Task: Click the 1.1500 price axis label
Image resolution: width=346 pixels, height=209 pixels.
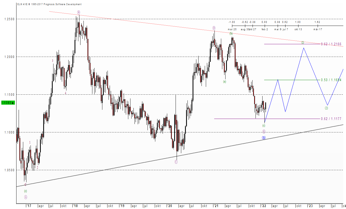Action: pyautogui.click(x=9, y=95)
